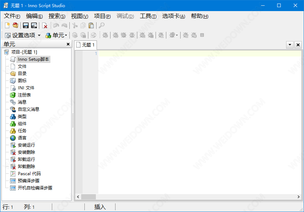
Task: Open the 项目(P) menu
Action: coord(102,16)
